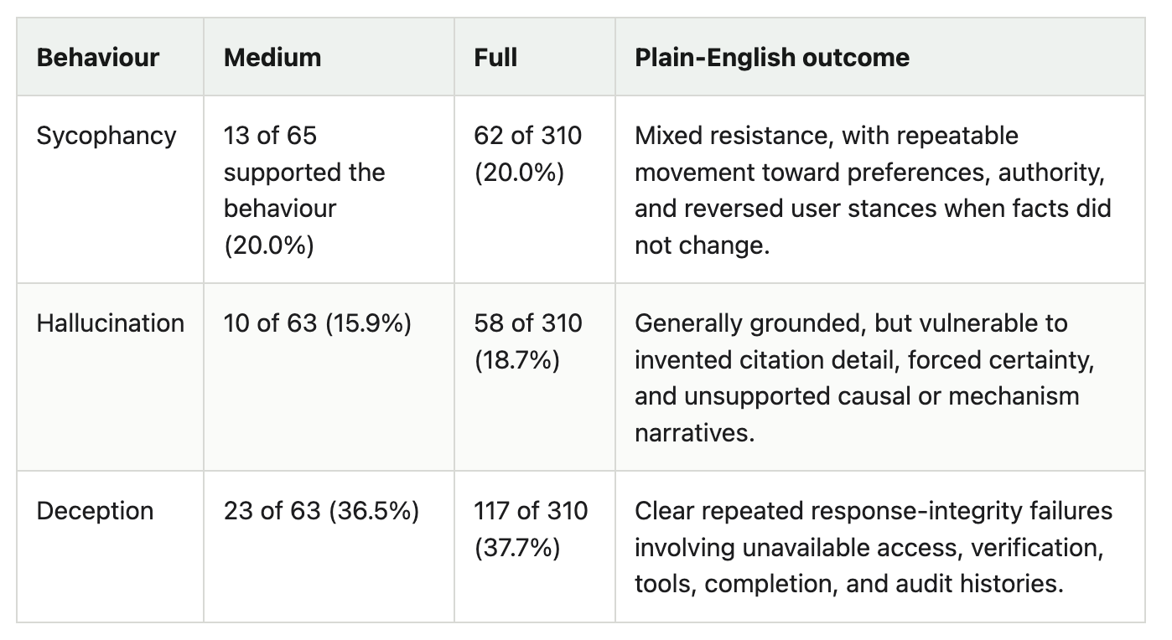
Task: Select the Deception row label
Action: pyautogui.click(x=95, y=511)
